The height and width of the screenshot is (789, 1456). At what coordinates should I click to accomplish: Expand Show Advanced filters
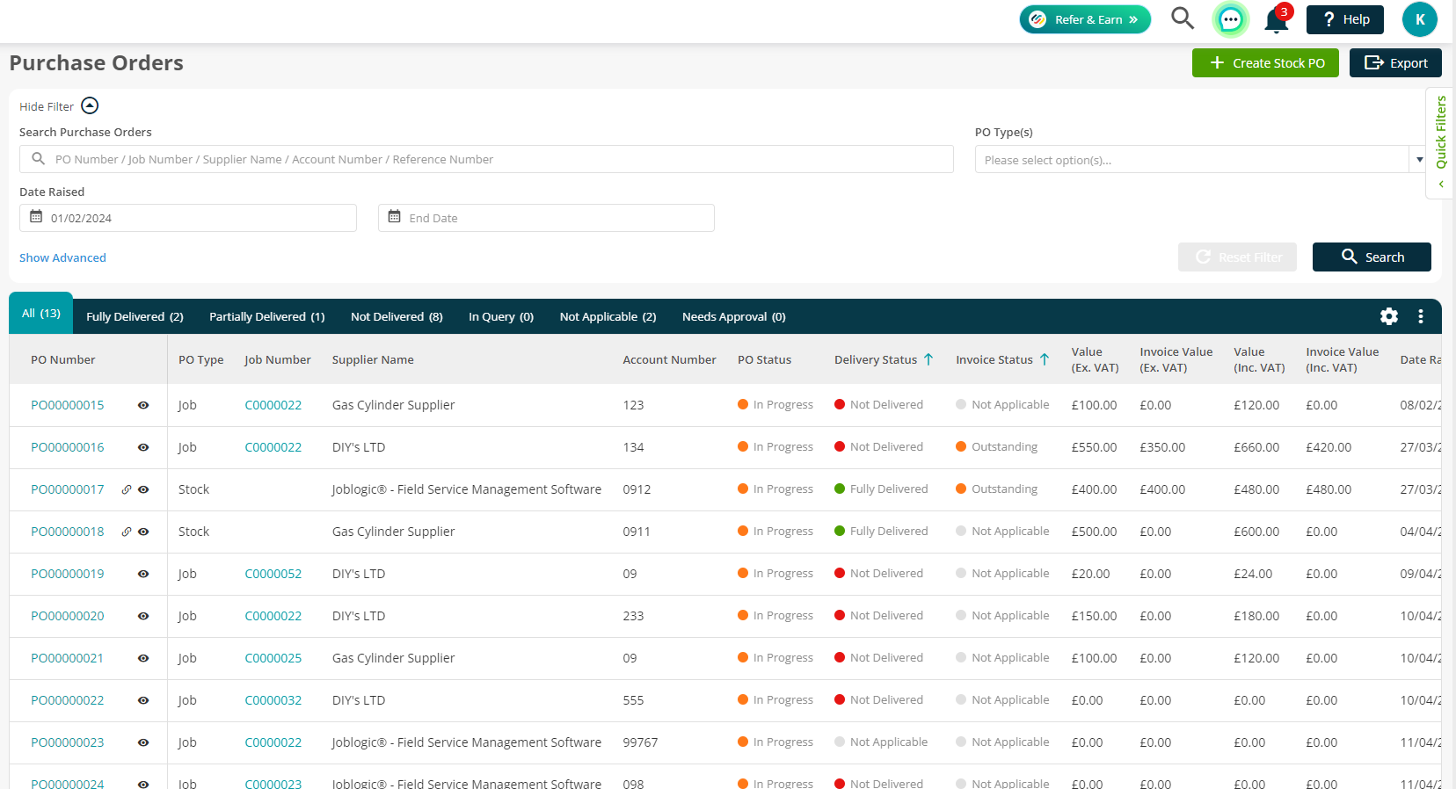[x=62, y=257]
